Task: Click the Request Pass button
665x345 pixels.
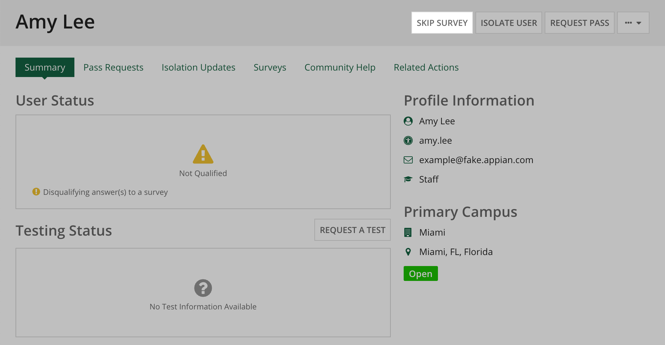Action: tap(580, 23)
